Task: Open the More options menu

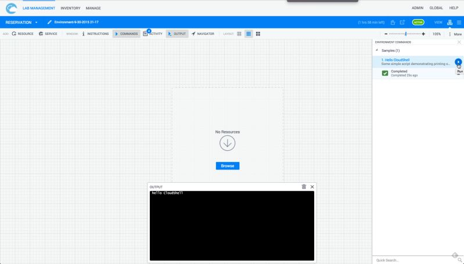Action: [x=455, y=34]
